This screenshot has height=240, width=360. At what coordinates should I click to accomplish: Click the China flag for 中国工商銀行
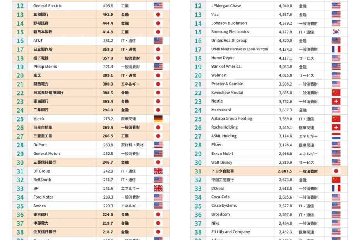coord(336,180)
